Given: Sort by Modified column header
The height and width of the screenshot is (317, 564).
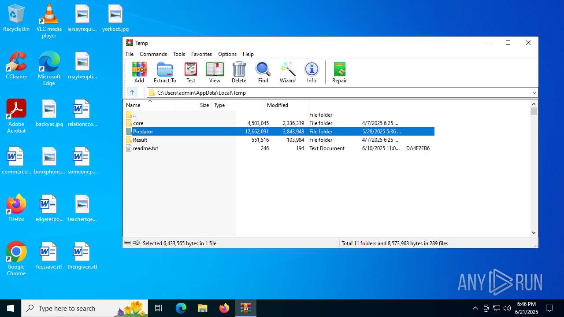Looking at the screenshot, I should coord(286,105).
